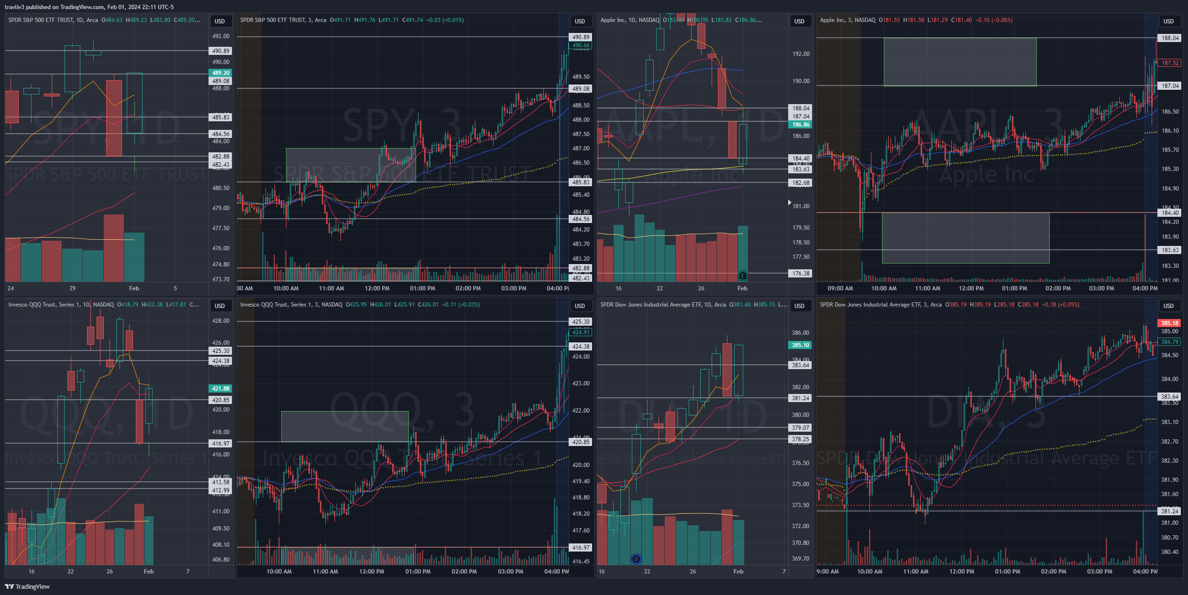This screenshot has width=1188, height=595.
Task: Click the earnings 'E' marker on AAPL daily chart
Action: pos(742,276)
